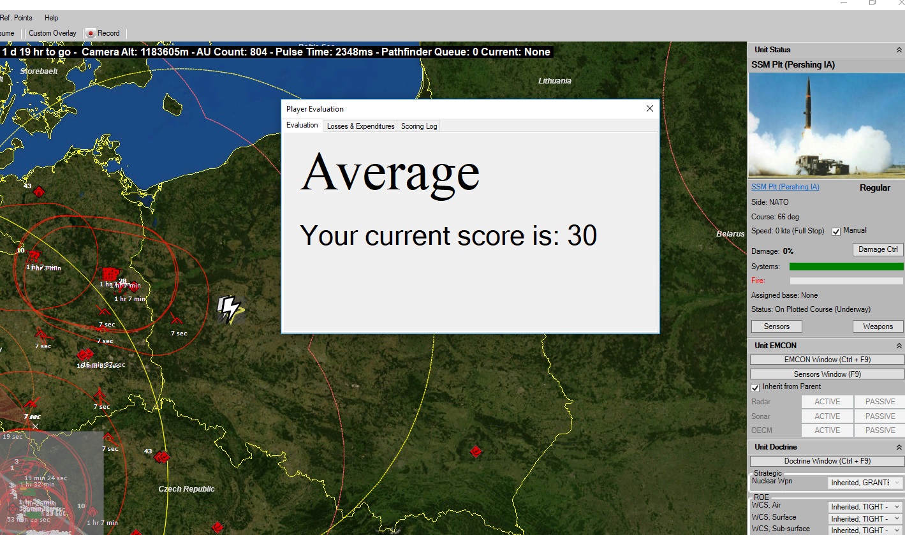The image size is (905, 535).
Task: Click the 'Damage: 0%' readout
Action: click(772, 251)
